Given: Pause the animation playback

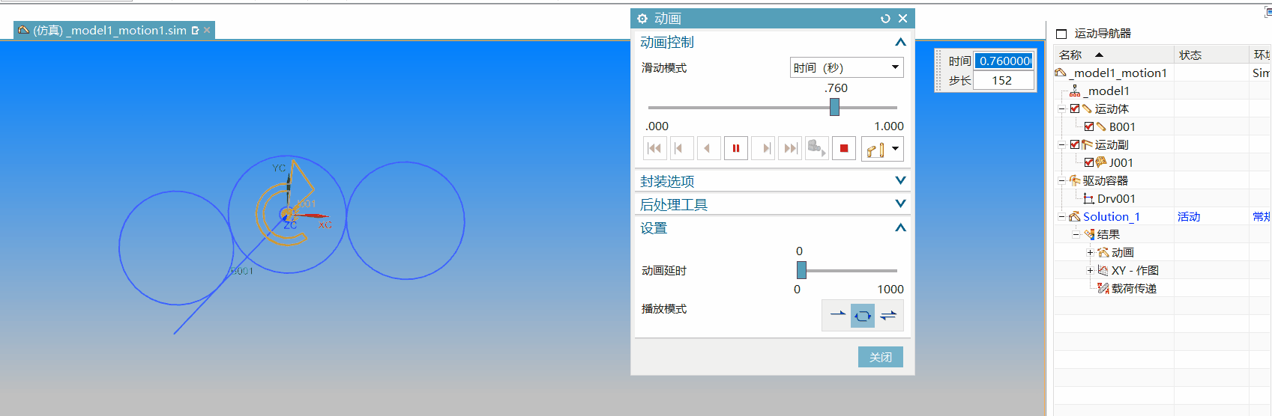Looking at the screenshot, I should coord(736,148).
